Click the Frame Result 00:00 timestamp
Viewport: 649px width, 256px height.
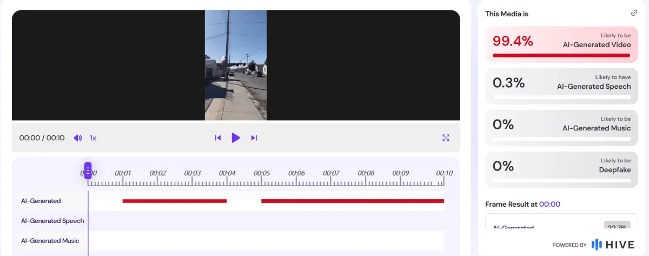549,205
